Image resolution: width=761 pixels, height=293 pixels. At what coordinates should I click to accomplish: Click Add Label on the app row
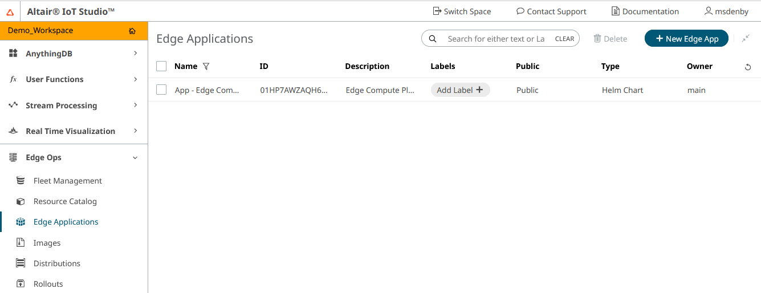[460, 90]
